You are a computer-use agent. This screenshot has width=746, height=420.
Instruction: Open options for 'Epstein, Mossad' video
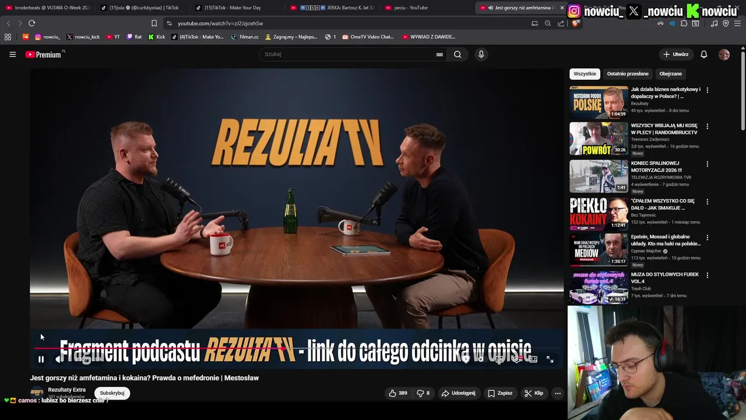(x=707, y=238)
